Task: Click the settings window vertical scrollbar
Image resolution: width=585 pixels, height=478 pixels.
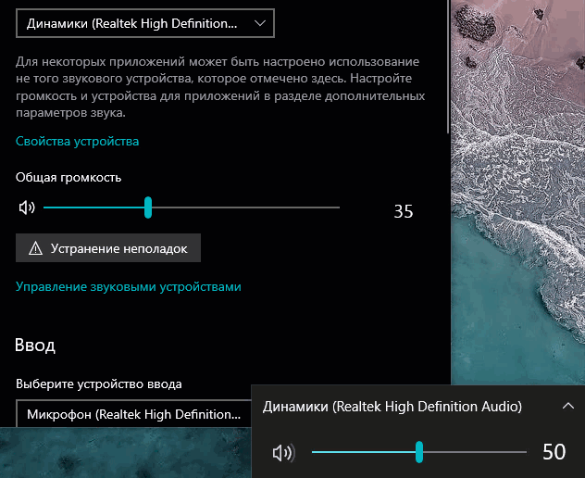Action: tap(448, 65)
